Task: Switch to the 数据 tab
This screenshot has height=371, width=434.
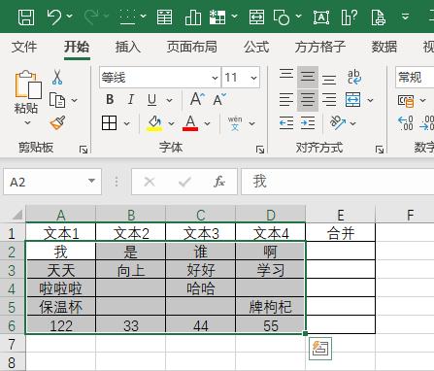Action: 384,47
